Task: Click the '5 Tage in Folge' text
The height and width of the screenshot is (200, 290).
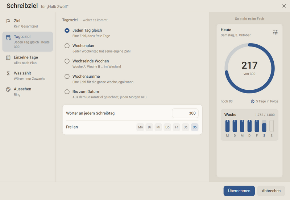Action: [x=267, y=101]
